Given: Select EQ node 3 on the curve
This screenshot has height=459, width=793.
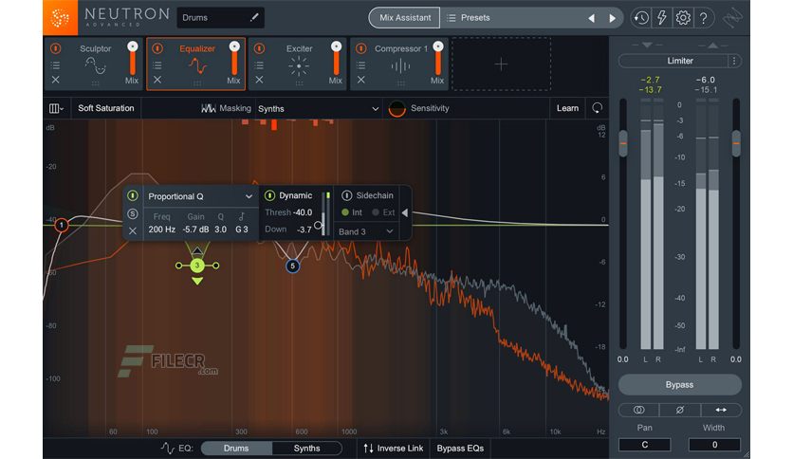Looking at the screenshot, I should tap(197, 266).
